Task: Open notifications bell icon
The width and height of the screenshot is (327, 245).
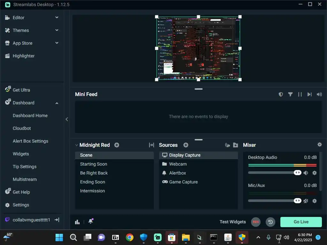Action: point(91,221)
